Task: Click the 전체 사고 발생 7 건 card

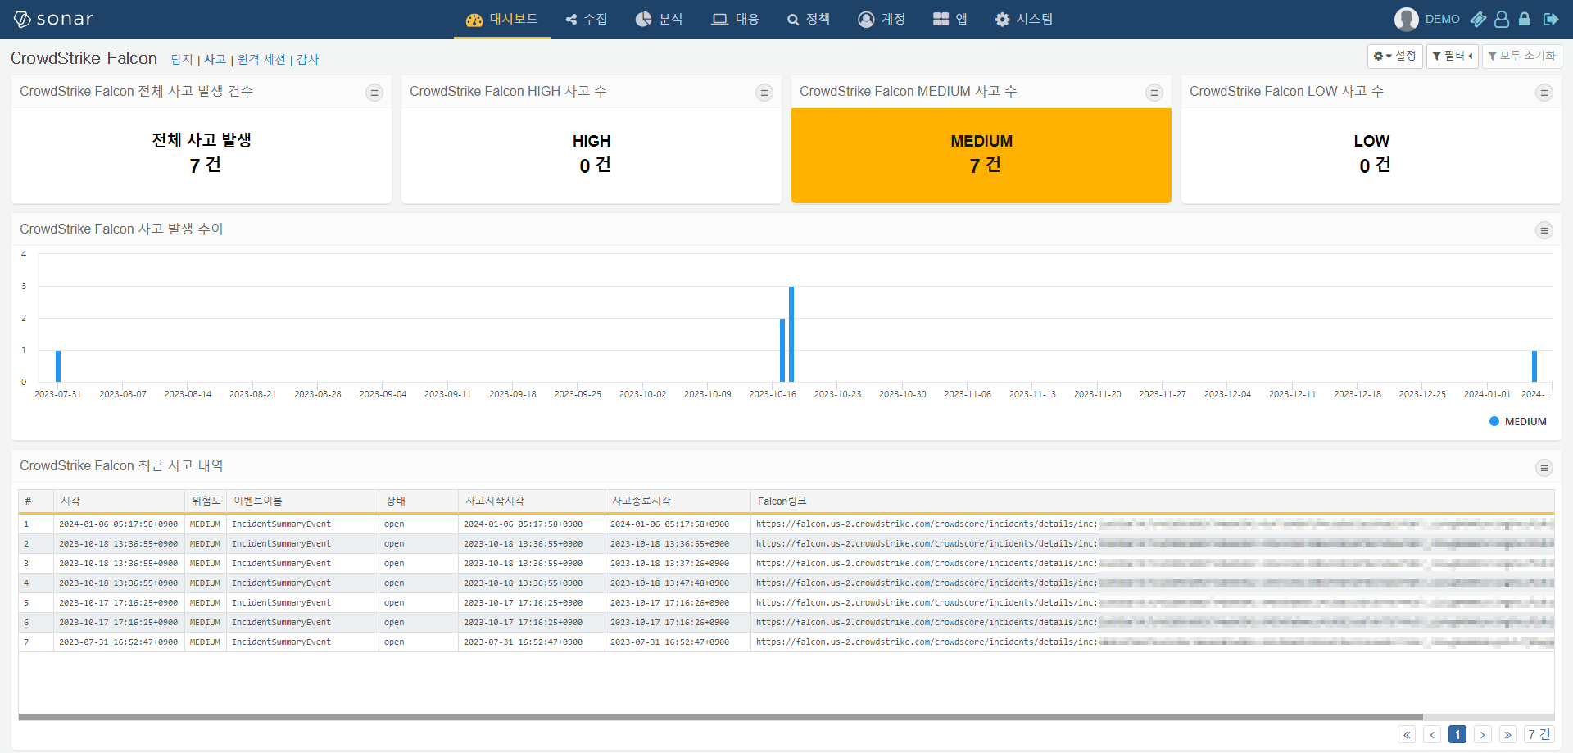Action: [202, 155]
